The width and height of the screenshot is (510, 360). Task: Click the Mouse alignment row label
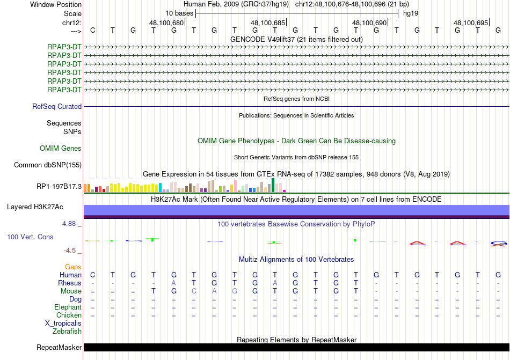point(71,291)
